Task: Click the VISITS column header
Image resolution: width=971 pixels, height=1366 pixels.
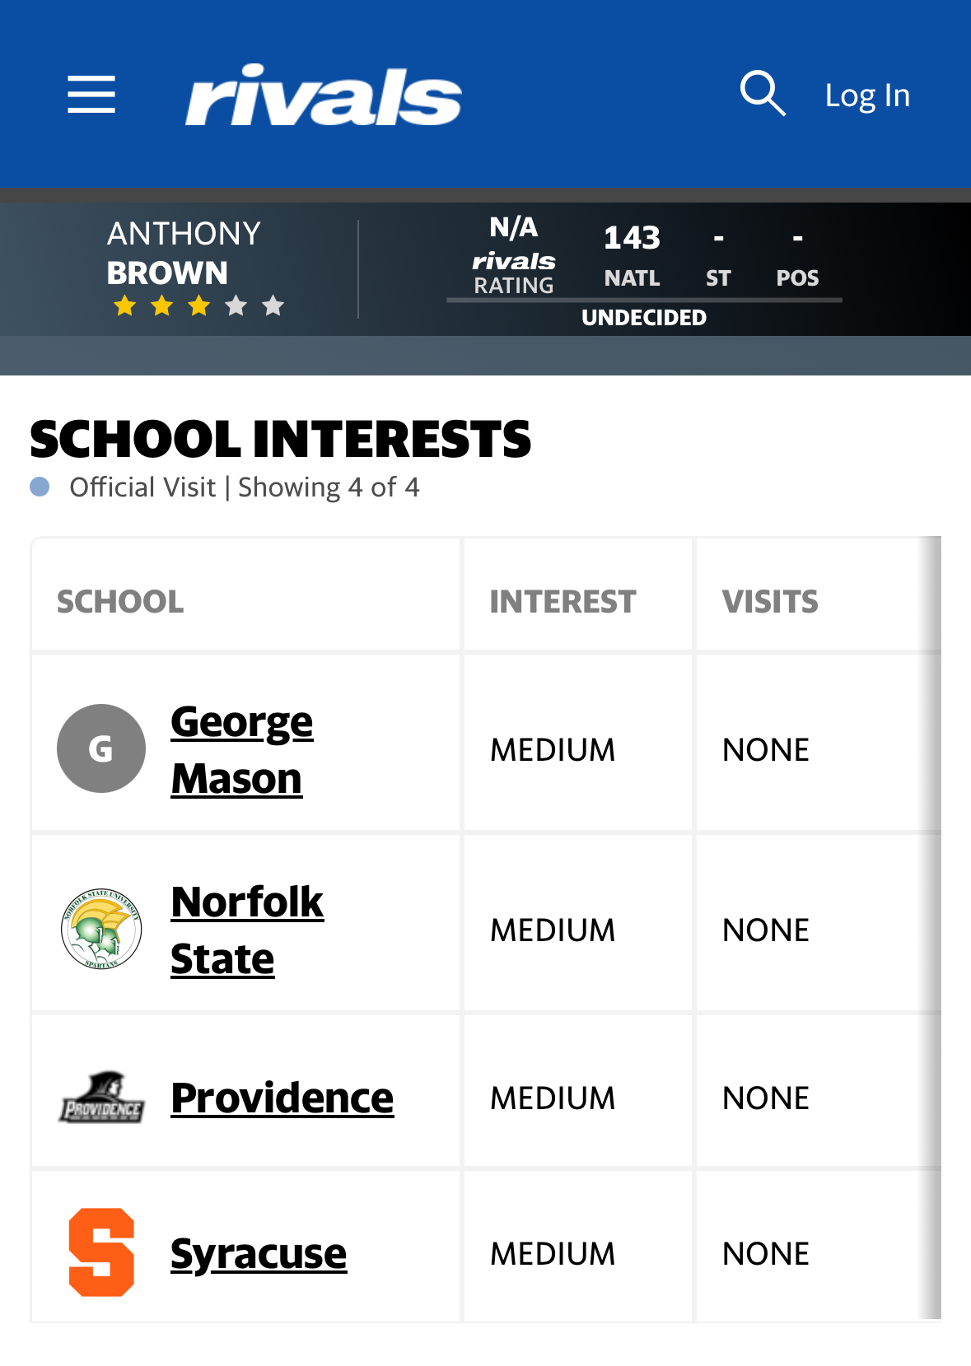Action: coord(770,601)
